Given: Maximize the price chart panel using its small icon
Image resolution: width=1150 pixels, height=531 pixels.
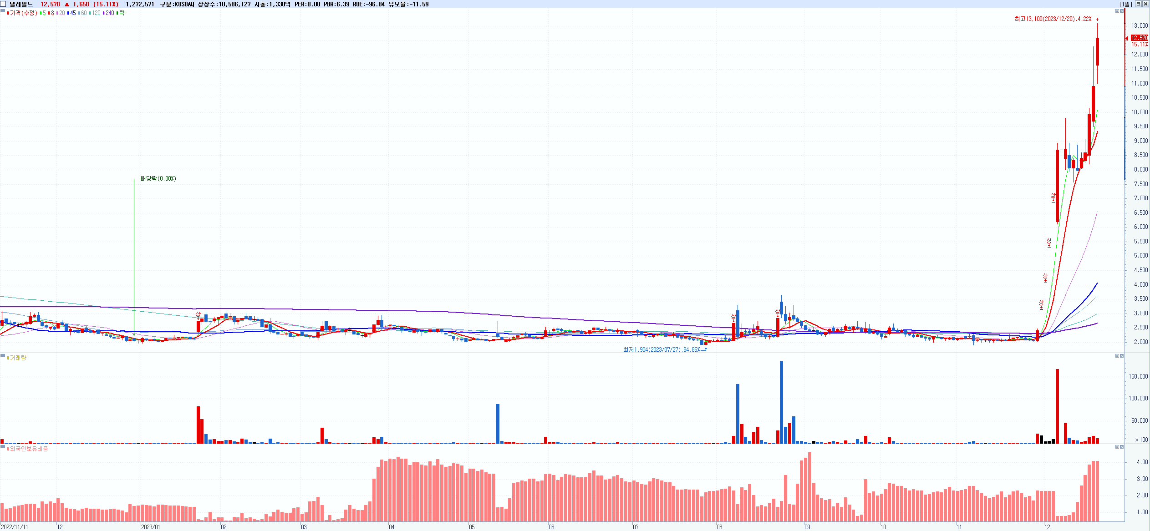Looking at the screenshot, I should (1117, 11).
